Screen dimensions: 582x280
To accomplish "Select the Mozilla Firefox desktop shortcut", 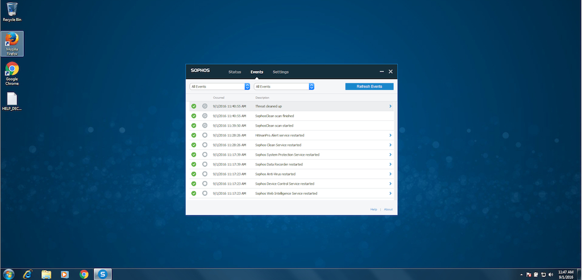I will 13,44.
